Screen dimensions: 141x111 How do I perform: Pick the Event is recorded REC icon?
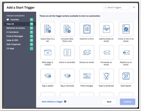click(67, 53)
